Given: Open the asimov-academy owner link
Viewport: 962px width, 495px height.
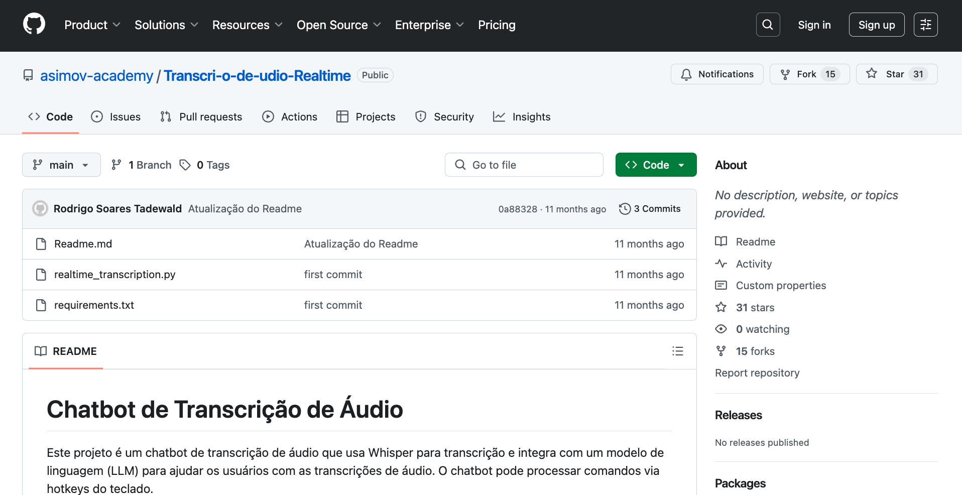Looking at the screenshot, I should pyautogui.click(x=96, y=76).
